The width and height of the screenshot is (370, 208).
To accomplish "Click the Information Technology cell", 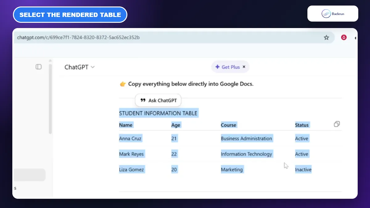I will coord(246,154).
